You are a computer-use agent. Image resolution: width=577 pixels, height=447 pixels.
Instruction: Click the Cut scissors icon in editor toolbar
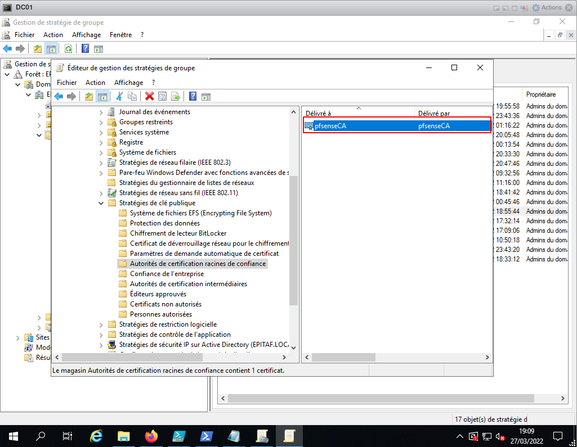click(119, 96)
